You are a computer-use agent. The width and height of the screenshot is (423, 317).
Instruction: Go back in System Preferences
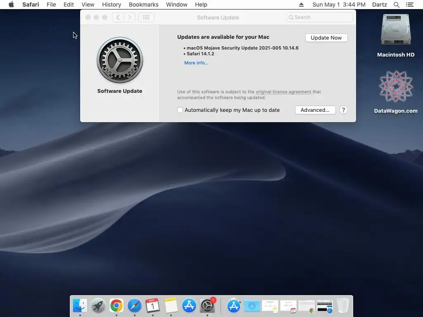[118, 17]
